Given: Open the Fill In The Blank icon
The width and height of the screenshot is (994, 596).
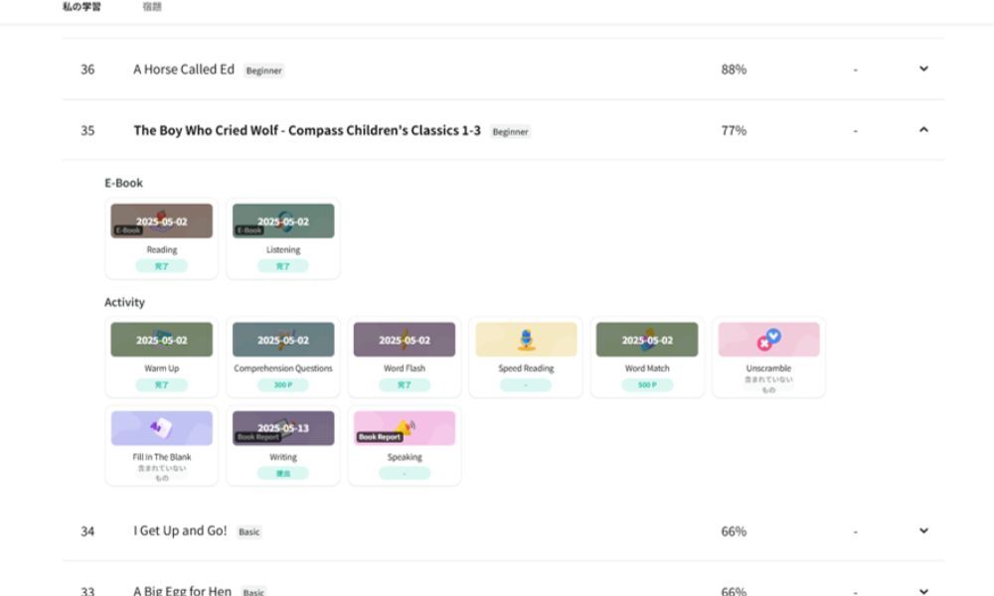Looking at the screenshot, I should [x=161, y=428].
